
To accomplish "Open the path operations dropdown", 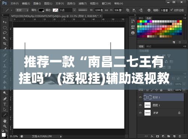I will 128,10.
